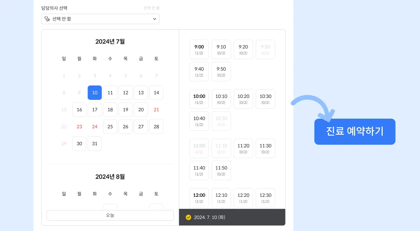The width and height of the screenshot is (420, 231).
Task: Open the 선택 안 함 doctor combo box
Action: pyautogui.click(x=100, y=19)
